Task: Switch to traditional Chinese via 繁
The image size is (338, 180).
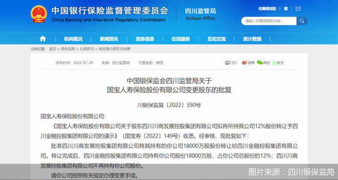Action: (286, 9)
